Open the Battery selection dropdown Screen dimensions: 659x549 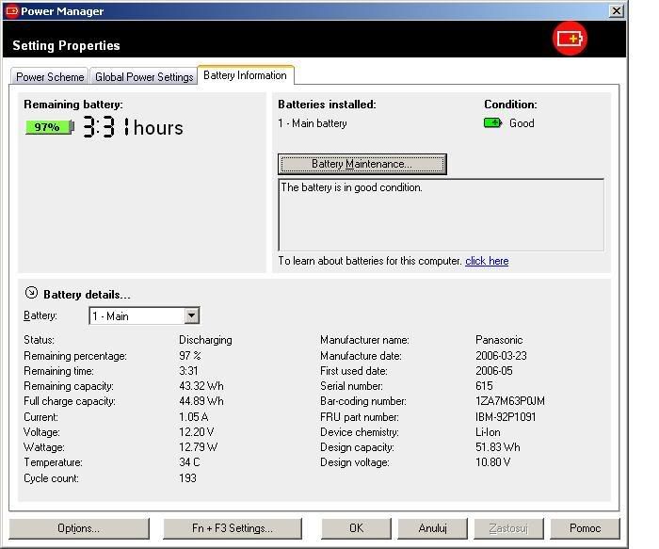tap(191, 316)
